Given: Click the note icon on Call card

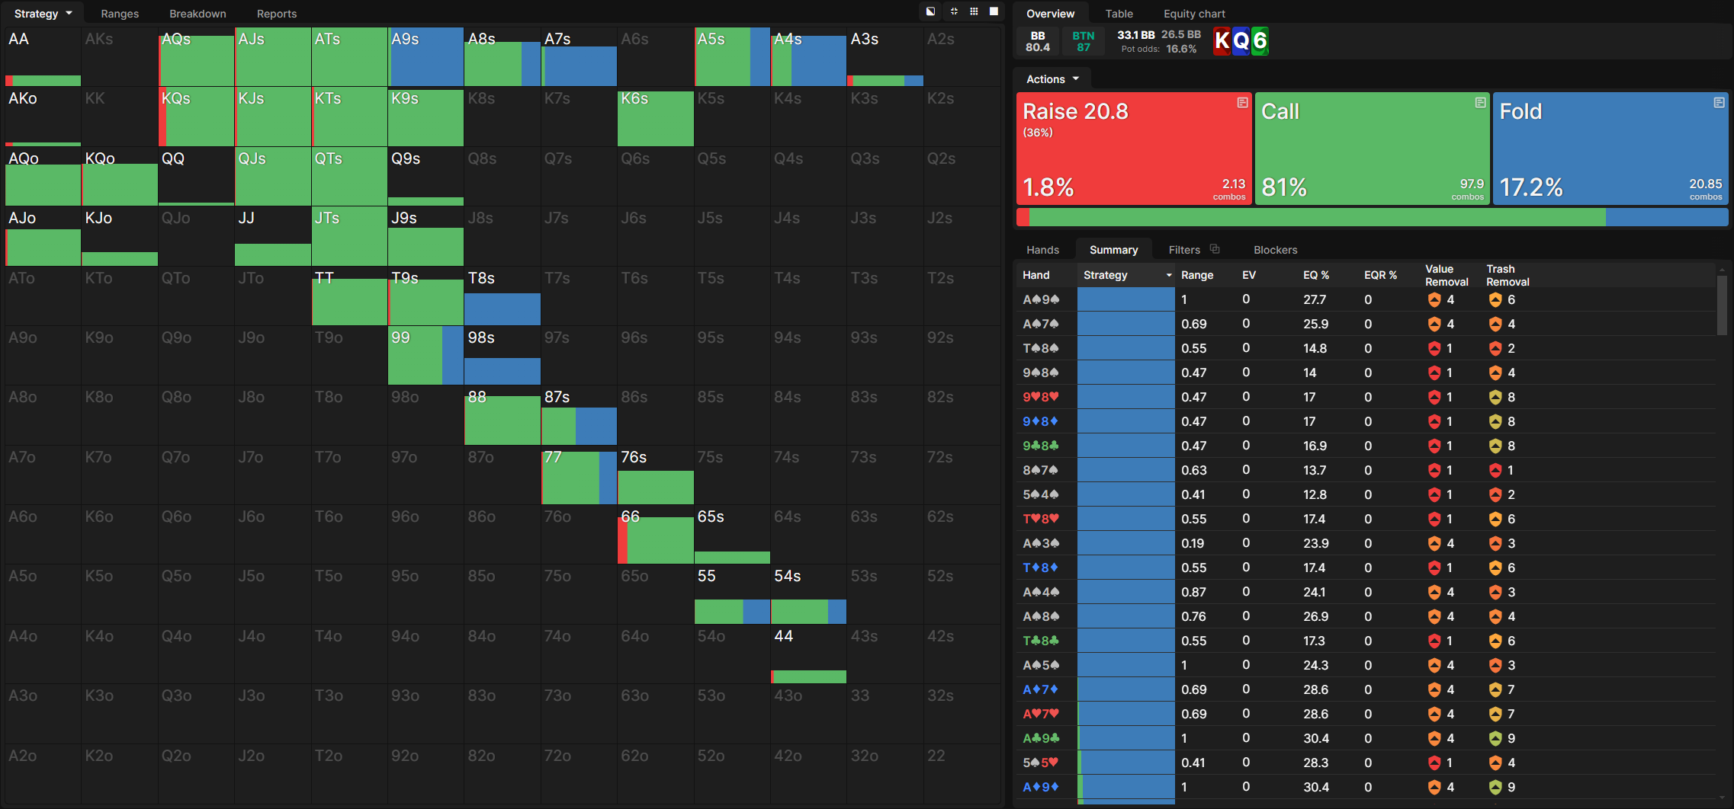Looking at the screenshot, I should [x=1480, y=103].
